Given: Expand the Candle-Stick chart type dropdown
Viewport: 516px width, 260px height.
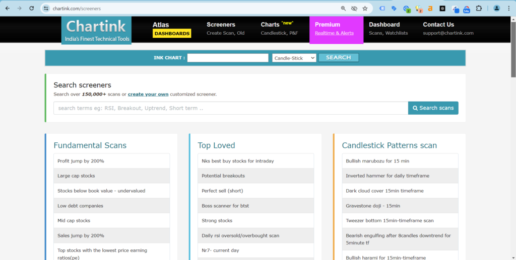Looking at the screenshot, I should point(294,58).
